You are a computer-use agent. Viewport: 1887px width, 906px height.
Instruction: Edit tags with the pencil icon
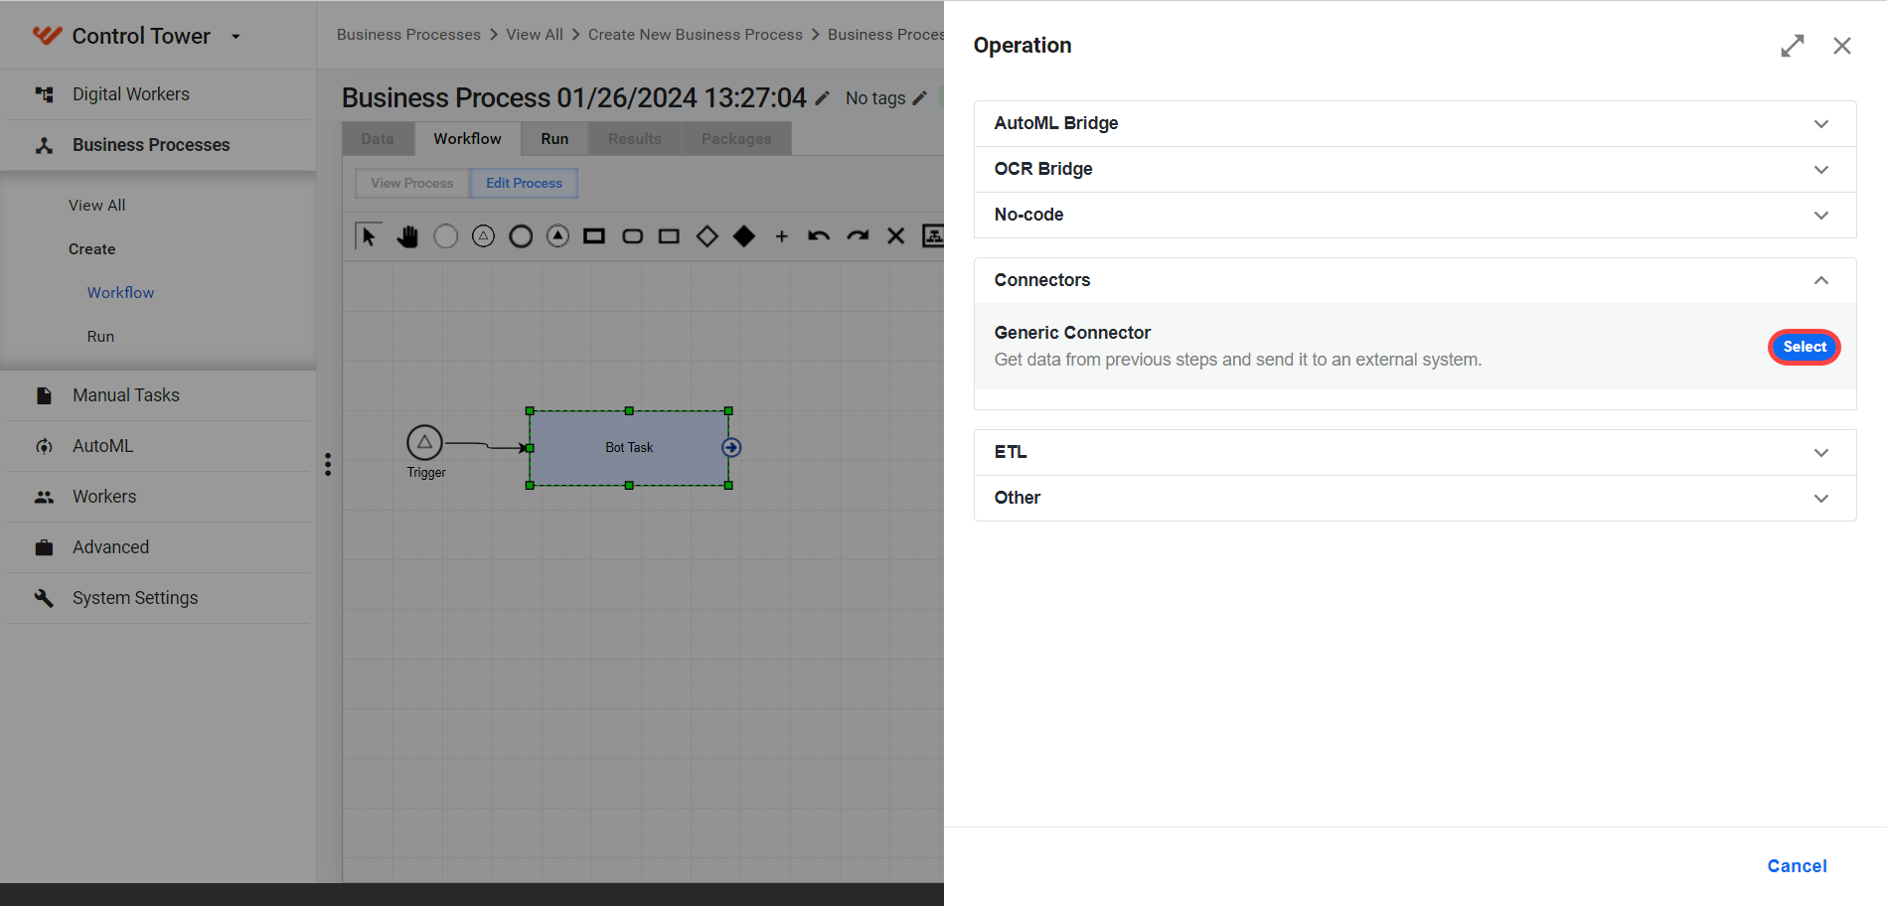(919, 98)
